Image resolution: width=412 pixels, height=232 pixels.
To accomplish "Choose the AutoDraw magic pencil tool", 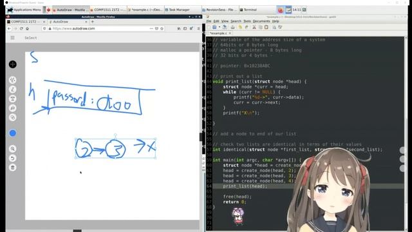I will click(x=13, y=80).
